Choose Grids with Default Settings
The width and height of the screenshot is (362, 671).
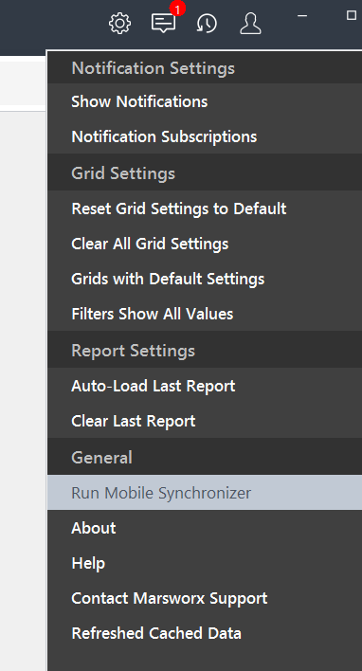pos(205,279)
